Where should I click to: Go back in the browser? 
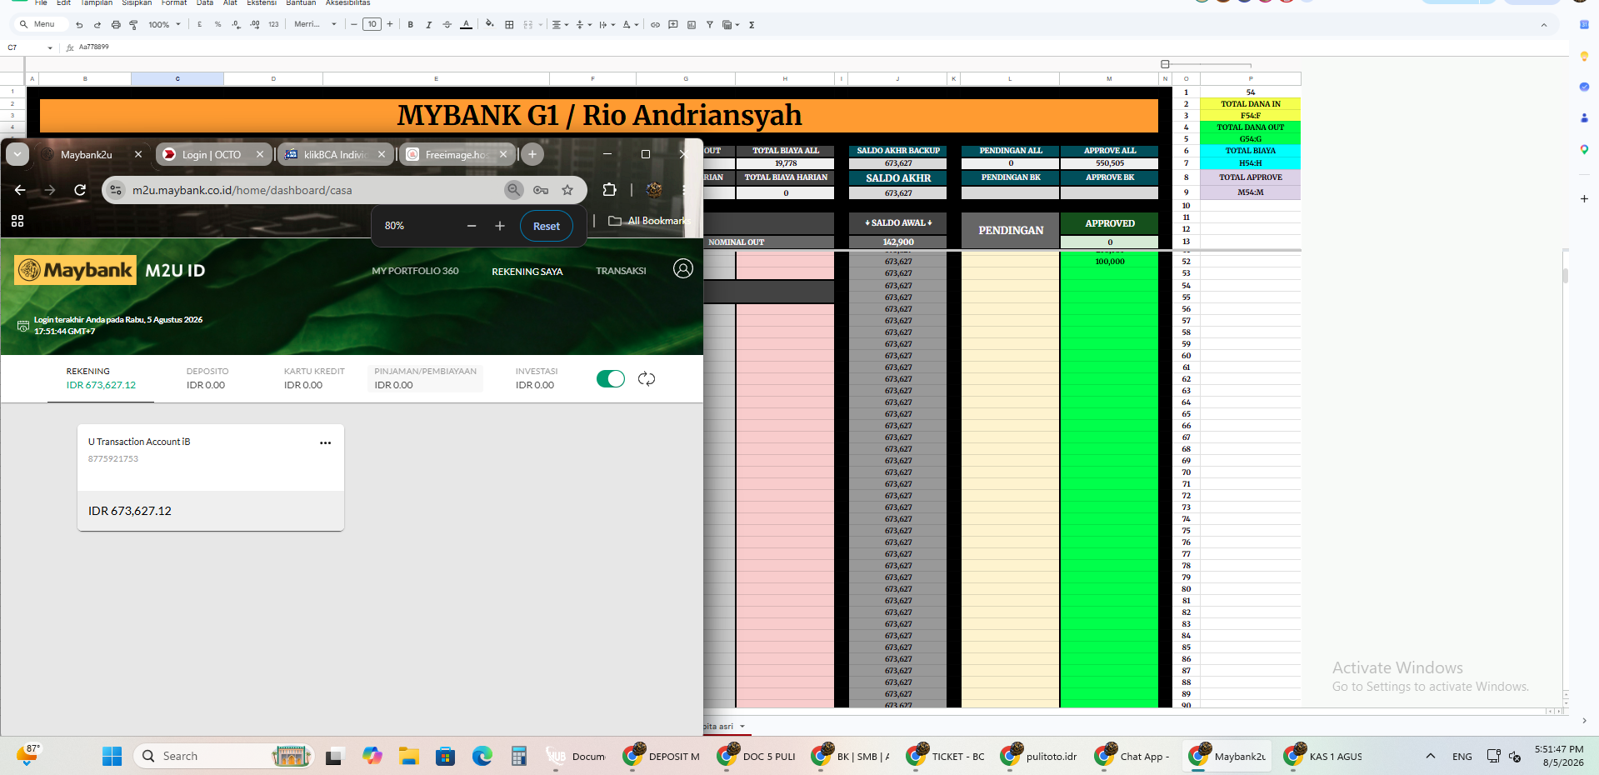pyautogui.click(x=20, y=190)
